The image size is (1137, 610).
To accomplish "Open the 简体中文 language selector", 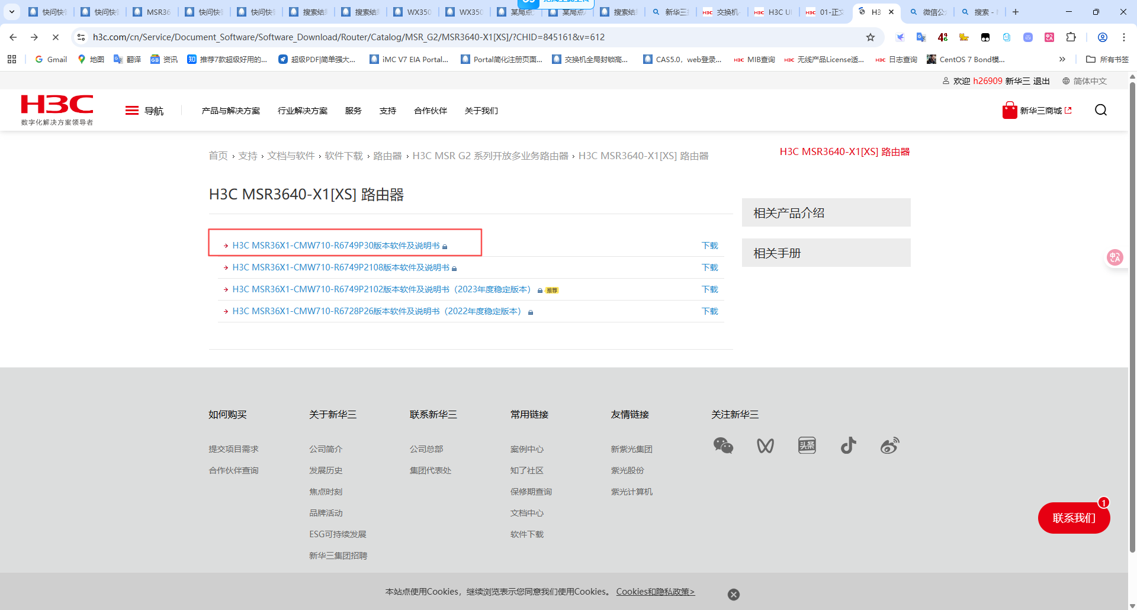I will tap(1084, 81).
